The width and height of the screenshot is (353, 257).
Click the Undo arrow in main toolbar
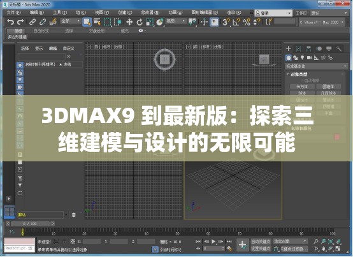click(10, 22)
